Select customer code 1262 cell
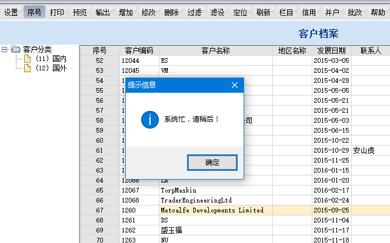 point(139,230)
